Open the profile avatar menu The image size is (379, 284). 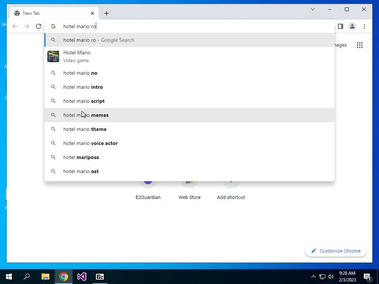point(352,26)
